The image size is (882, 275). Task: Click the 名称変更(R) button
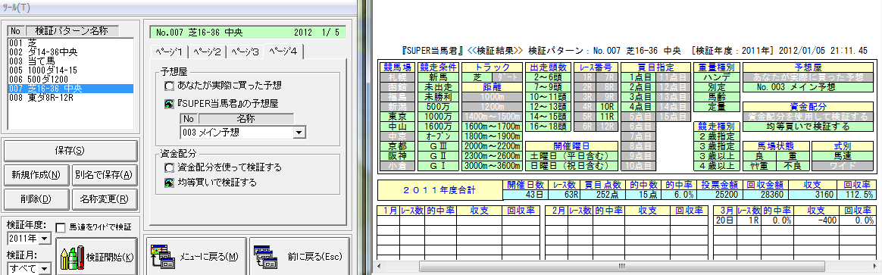104,198
